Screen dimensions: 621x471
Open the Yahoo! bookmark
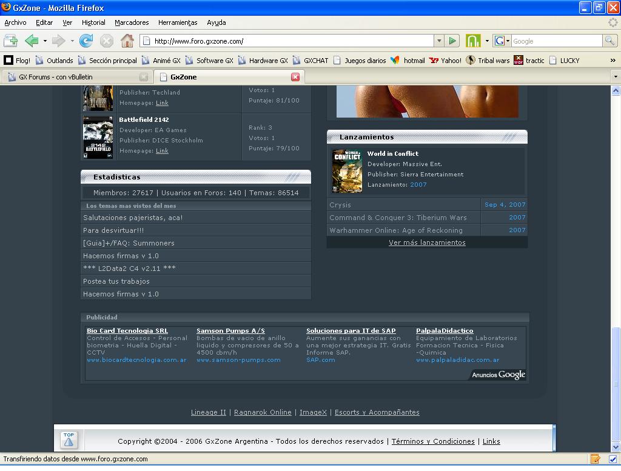click(x=446, y=61)
